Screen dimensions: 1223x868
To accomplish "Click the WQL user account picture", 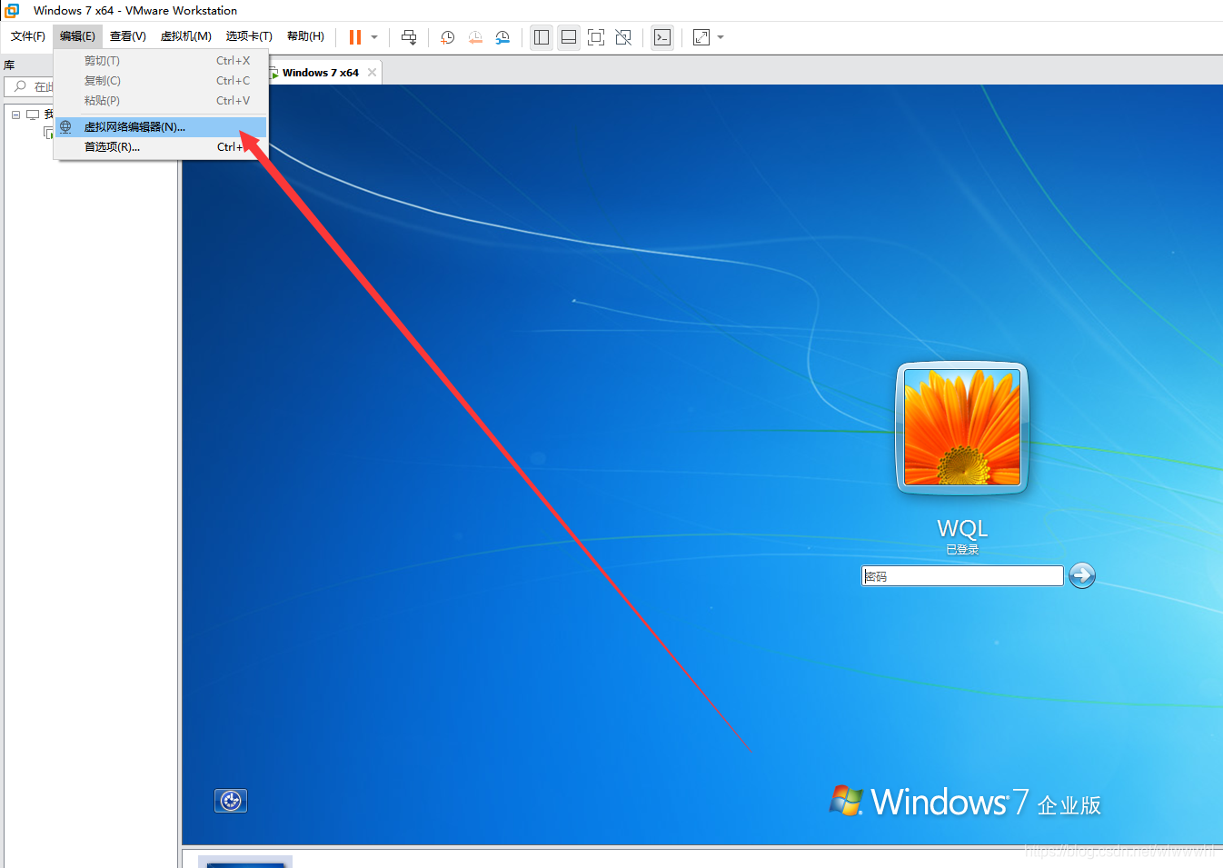I will click(x=962, y=428).
